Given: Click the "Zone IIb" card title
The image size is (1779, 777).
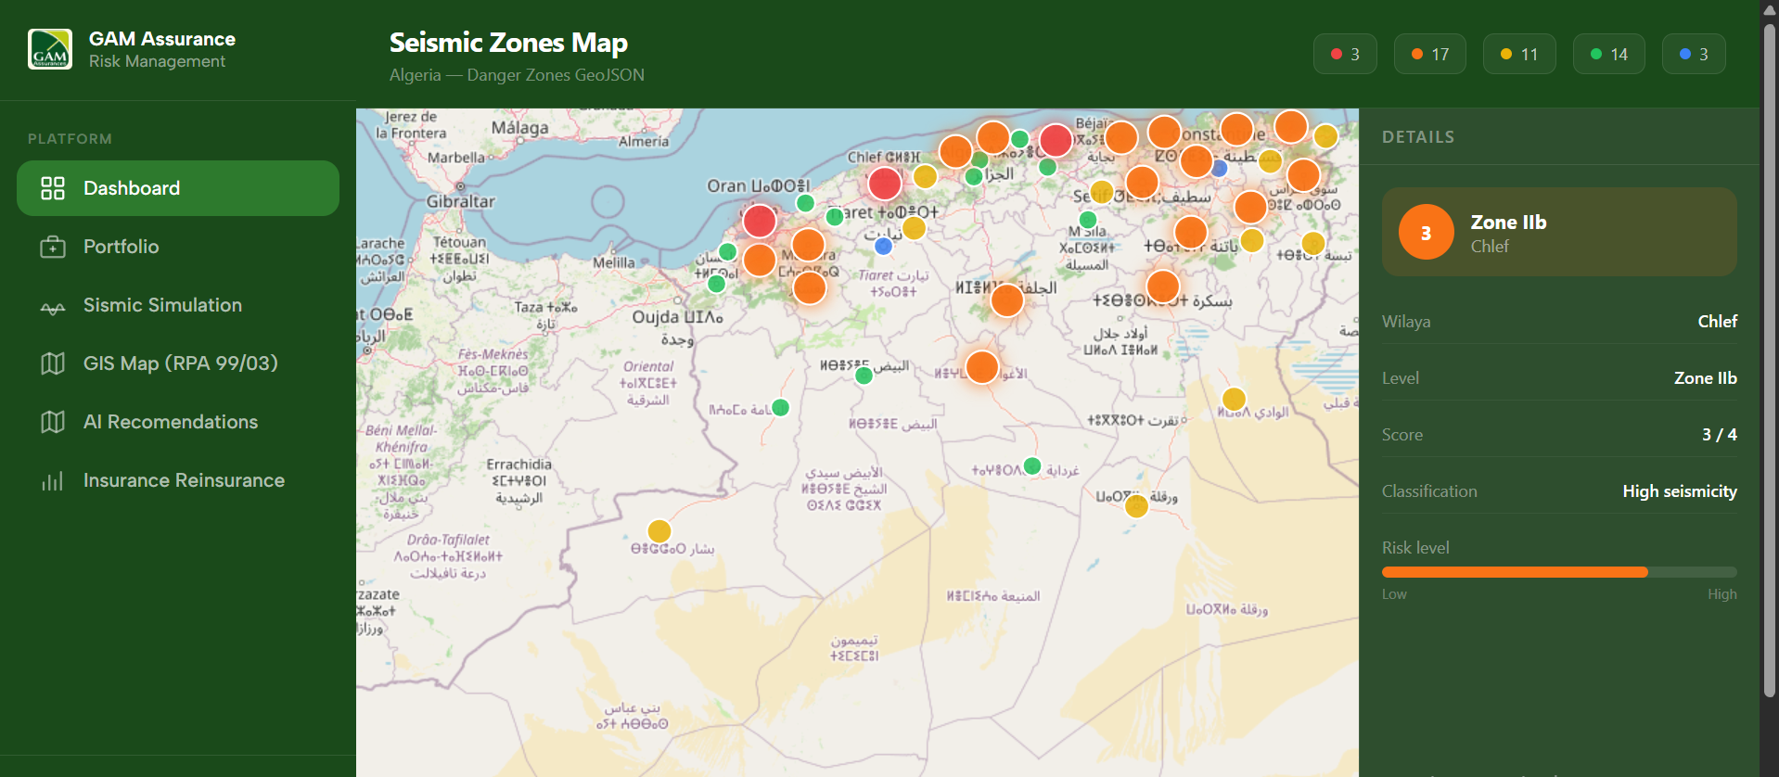Looking at the screenshot, I should [x=1508, y=222].
